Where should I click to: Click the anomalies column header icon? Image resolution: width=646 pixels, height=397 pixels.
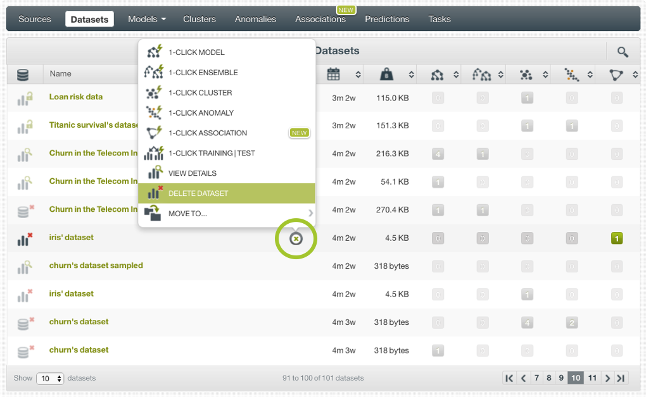pos(572,75)
